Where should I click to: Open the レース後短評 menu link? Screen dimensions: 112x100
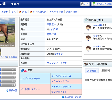[x=40, y=12]
